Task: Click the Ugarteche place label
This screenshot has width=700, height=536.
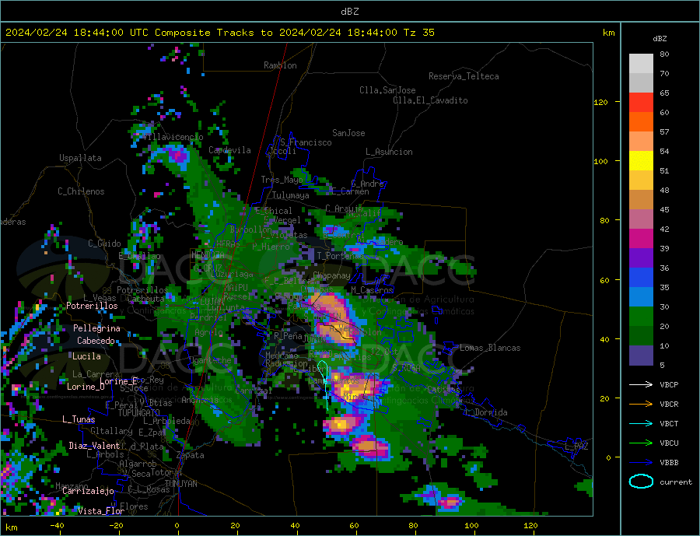Action: pyautogui.click(x=210, y=360)
